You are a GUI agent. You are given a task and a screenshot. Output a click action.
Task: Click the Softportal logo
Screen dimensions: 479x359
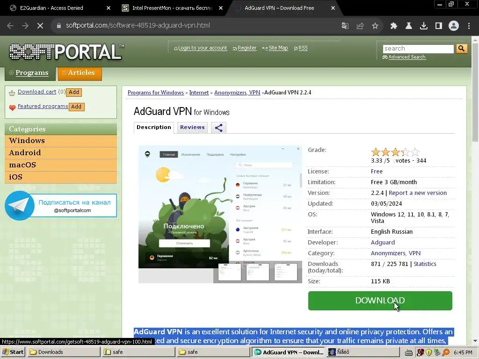[66, 52]
